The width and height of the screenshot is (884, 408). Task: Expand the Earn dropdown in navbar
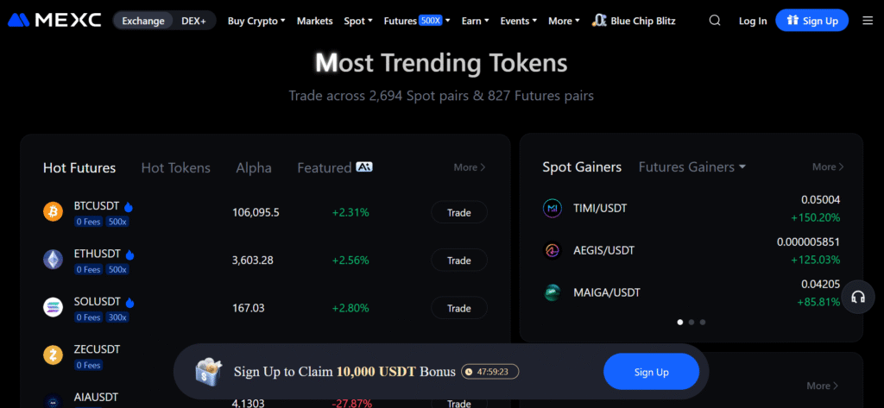(x=475, y=21)
